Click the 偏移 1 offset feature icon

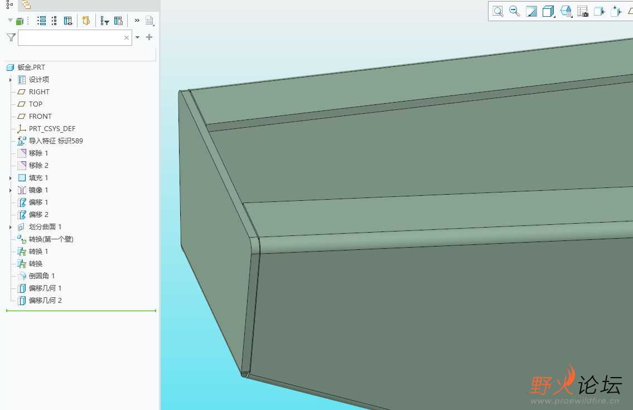point(22,202)
